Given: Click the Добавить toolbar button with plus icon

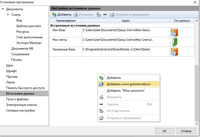Looking at the screenshot, I should (61, 14).
